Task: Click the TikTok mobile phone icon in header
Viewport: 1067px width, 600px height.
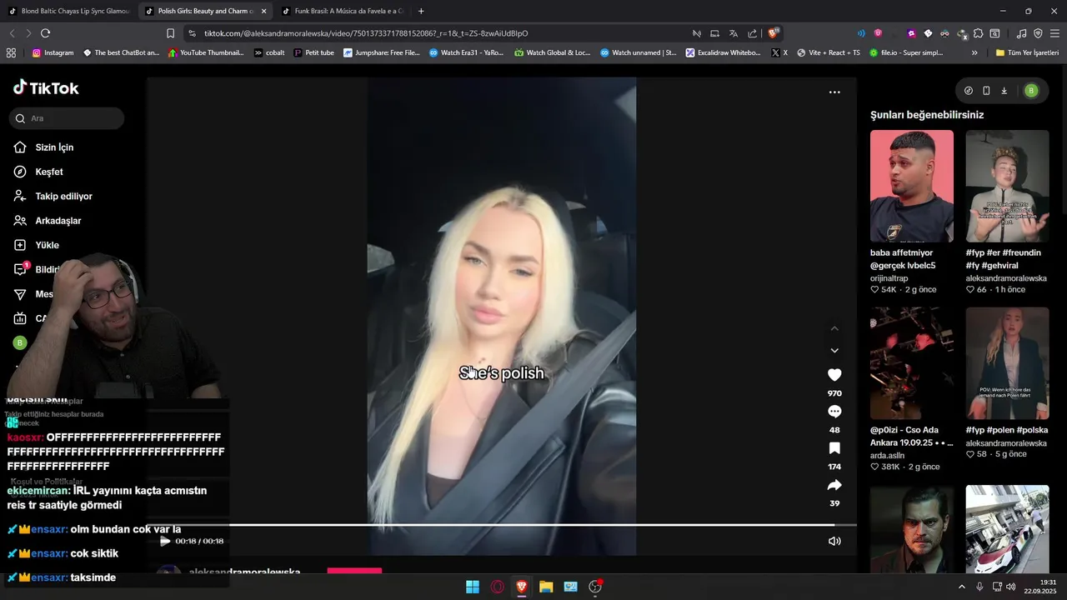Action: pos(986,91)
